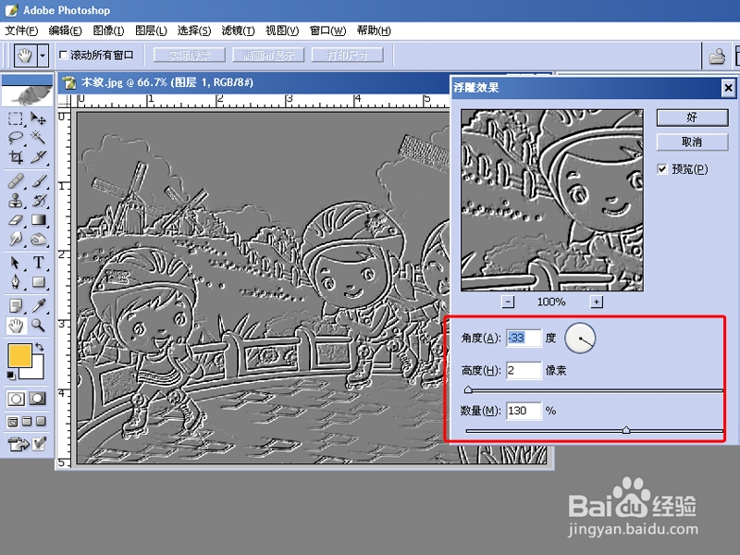
Task: Select the Eyedropper tool
Action: [x=38, y=306]
